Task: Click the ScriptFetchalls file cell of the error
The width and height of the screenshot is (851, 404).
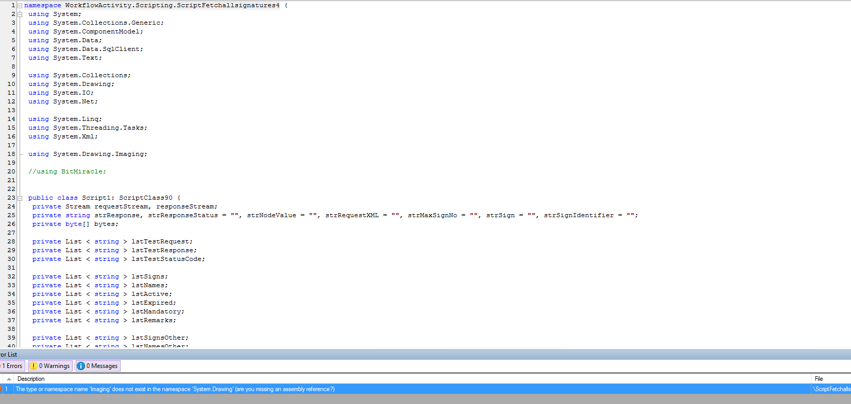Action: coord(832,389)
